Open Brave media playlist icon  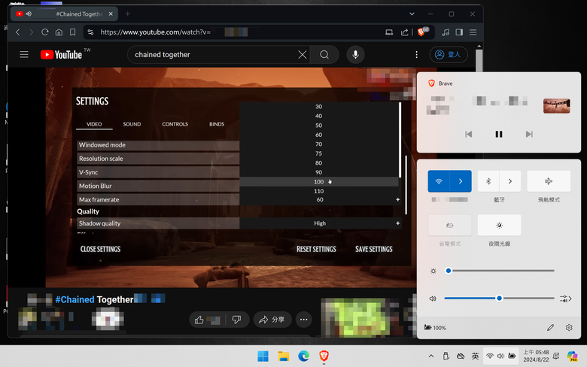(x=445, y=32)
